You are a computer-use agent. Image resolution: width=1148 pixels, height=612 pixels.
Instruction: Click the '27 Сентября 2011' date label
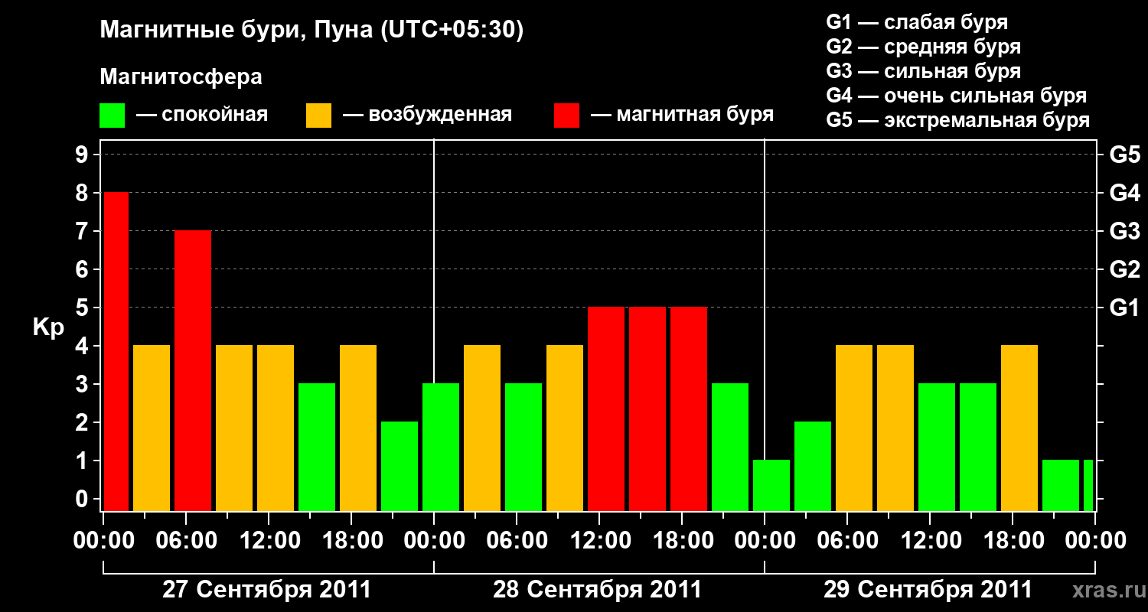coord(267,590)
